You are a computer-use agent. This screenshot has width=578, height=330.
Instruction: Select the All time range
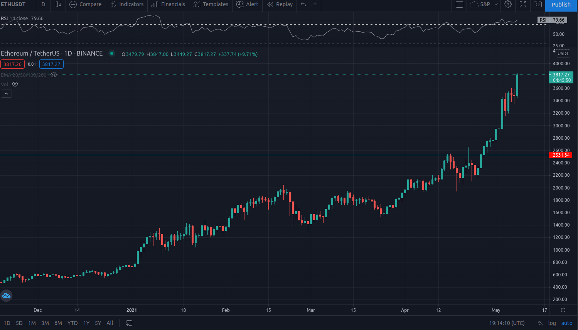(110, 323)
